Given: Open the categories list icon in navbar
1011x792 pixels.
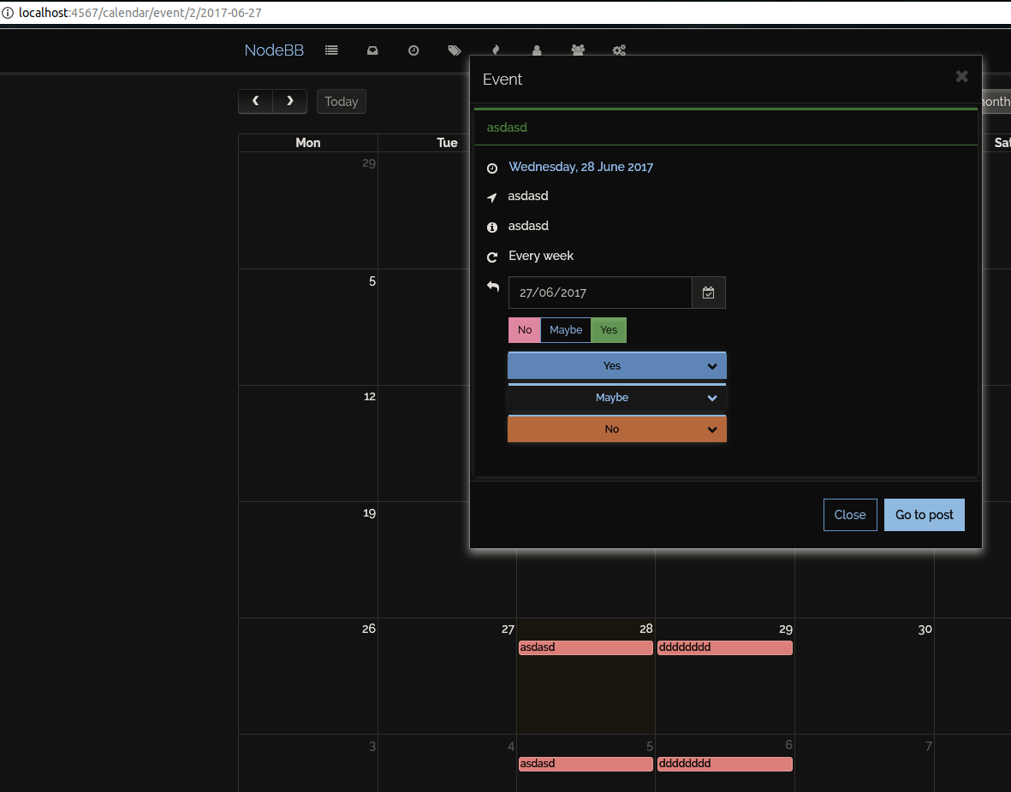Looking at the screenshot, I should click(331, 50).
